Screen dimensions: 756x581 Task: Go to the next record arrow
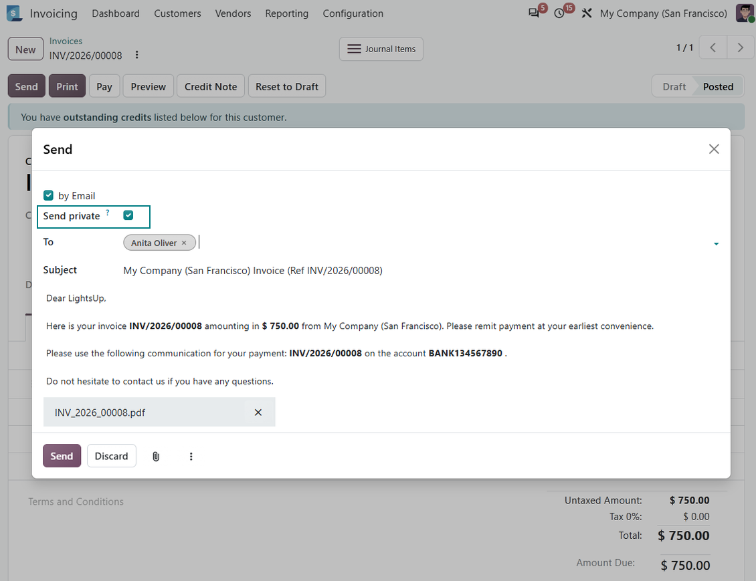(741, 47)
